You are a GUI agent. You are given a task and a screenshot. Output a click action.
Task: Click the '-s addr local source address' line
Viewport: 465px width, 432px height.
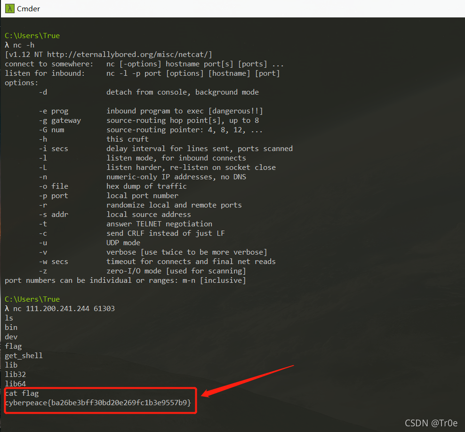pyautogui.click(x=115, y=215)
